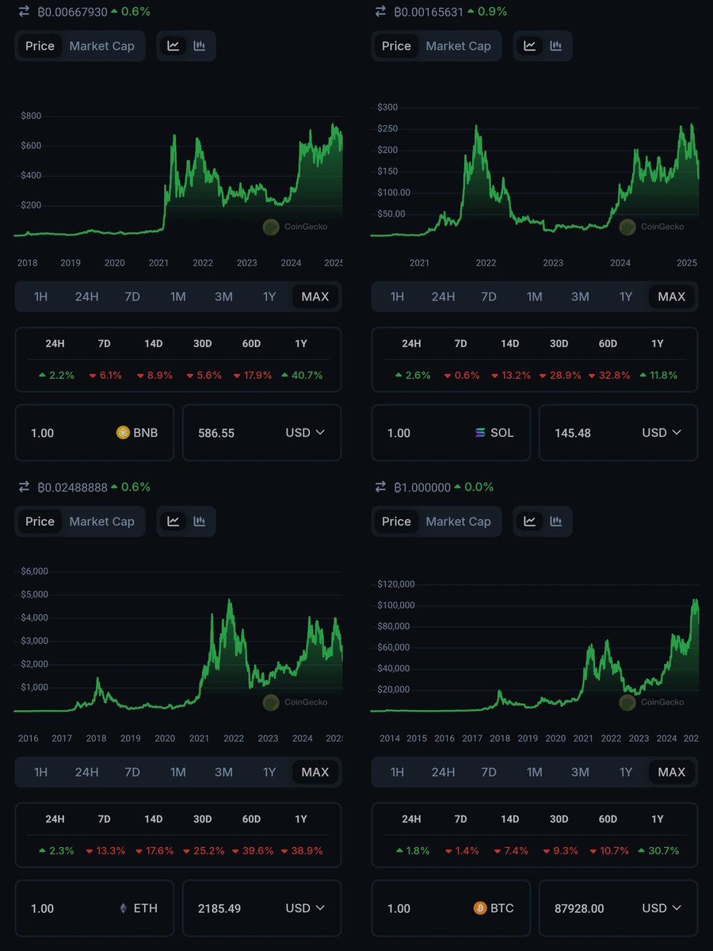Screen dimensions: 713x951
Task: Switch ETH chart to Market Cap
Action: 102,521
